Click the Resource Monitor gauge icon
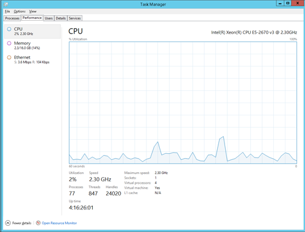Image resolution: width=305 pixels, height=232 pixels. pyautogui.click(x=38, y=223)
